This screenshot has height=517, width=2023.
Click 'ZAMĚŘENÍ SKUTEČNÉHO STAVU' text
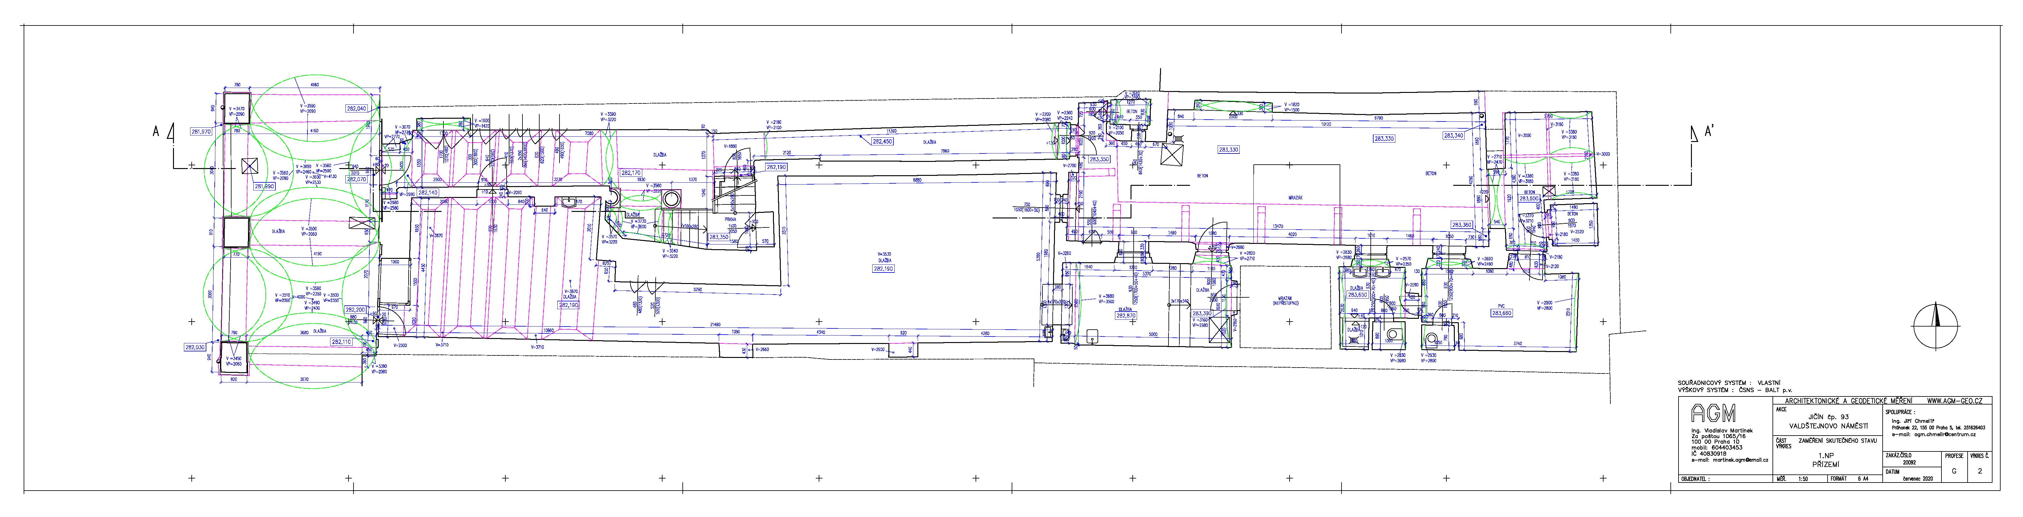[1838, 441]
